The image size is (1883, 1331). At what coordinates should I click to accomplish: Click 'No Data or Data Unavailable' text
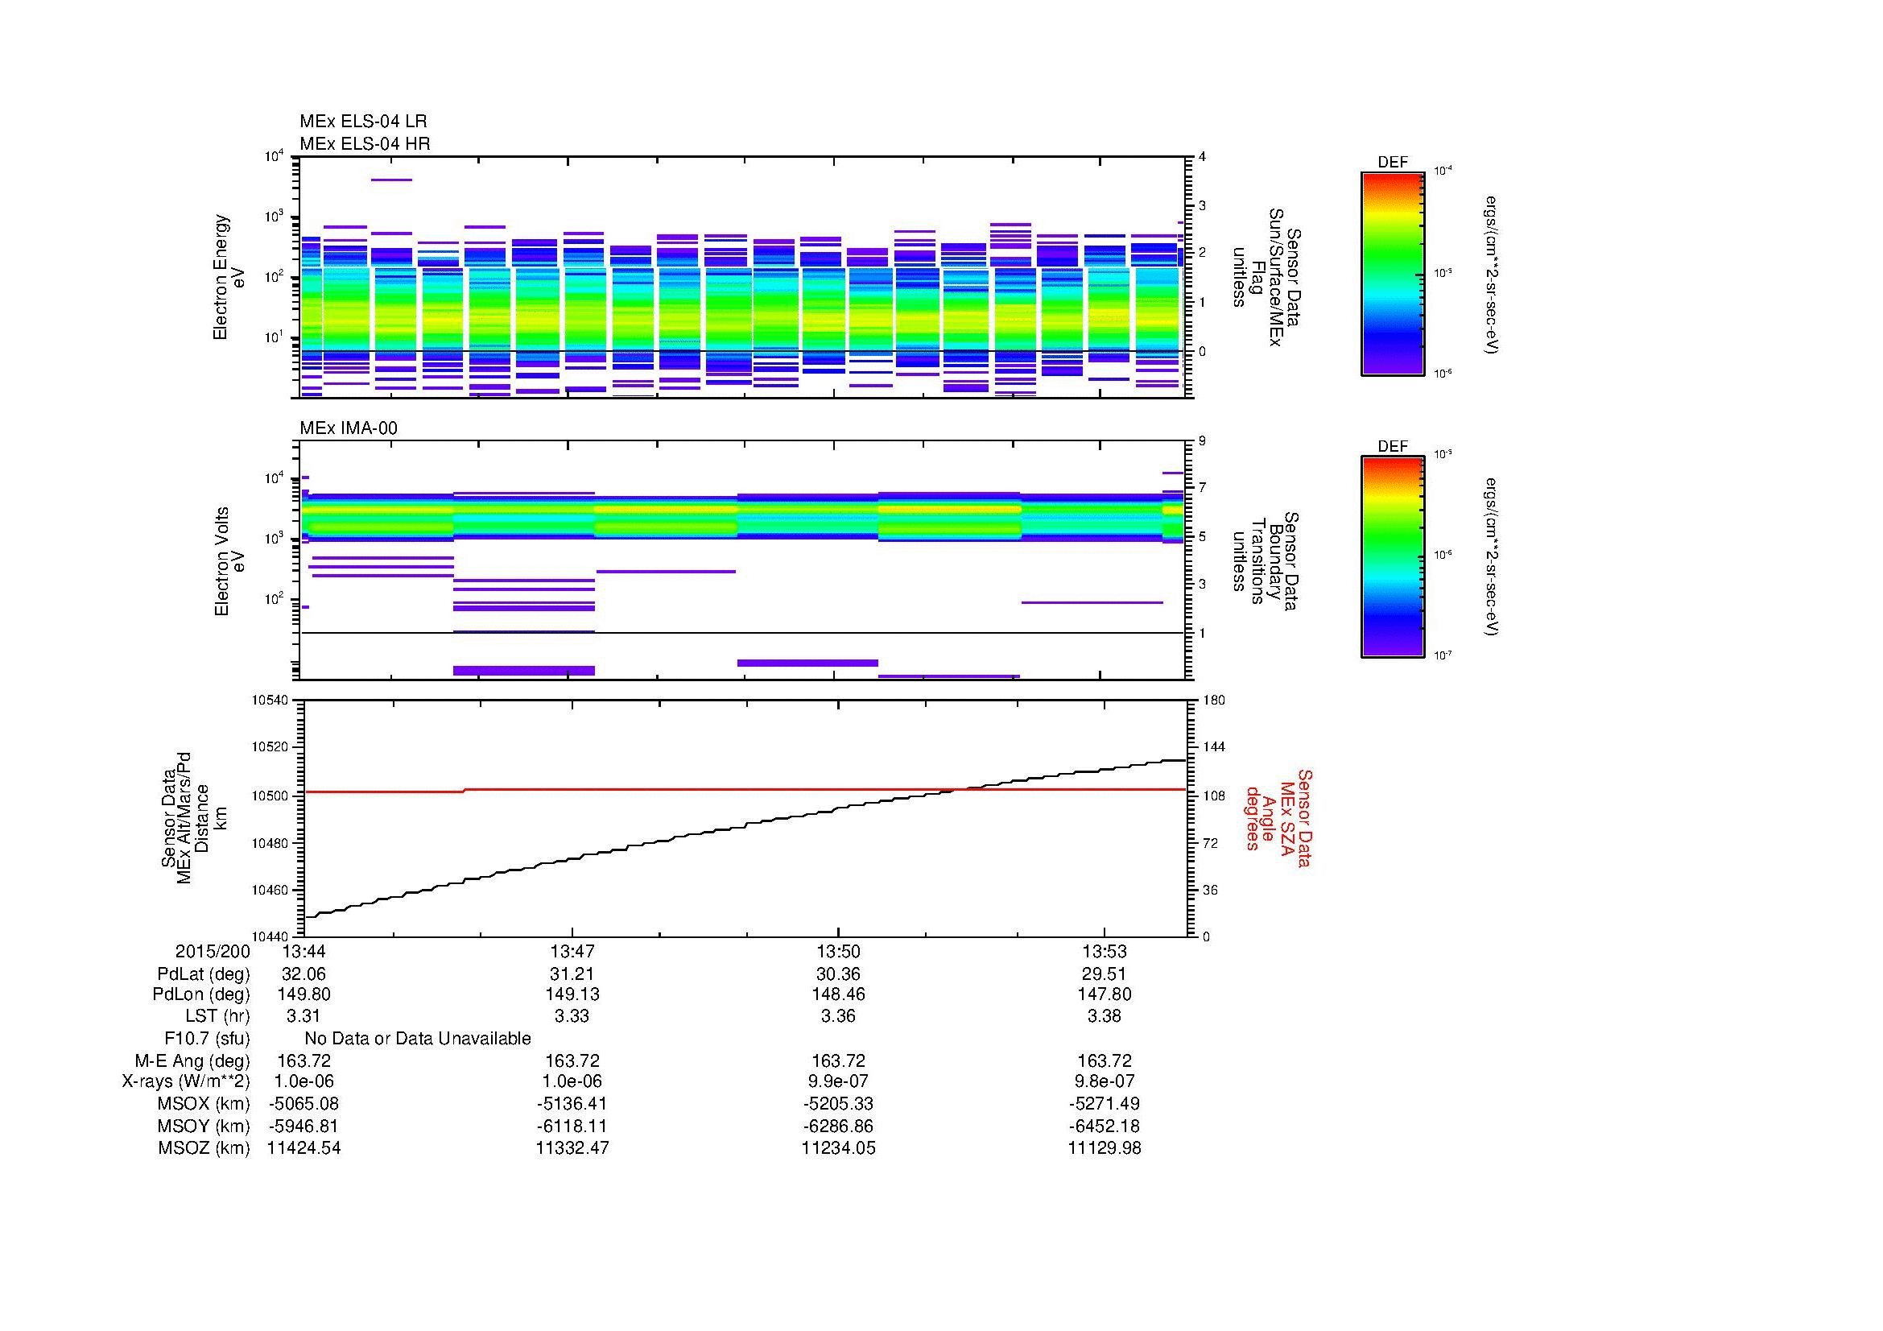[x=418, y=1038]
